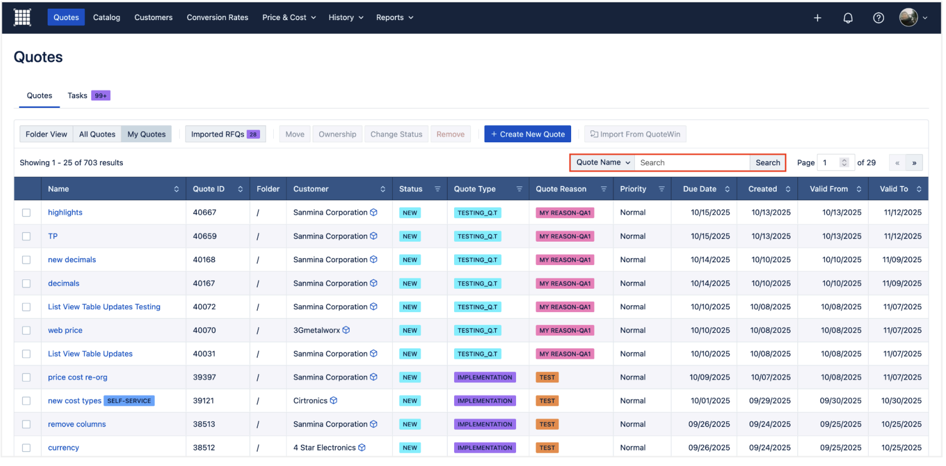Expand the Reports dropdown menu
946x466 pixels.
(394, 18)
